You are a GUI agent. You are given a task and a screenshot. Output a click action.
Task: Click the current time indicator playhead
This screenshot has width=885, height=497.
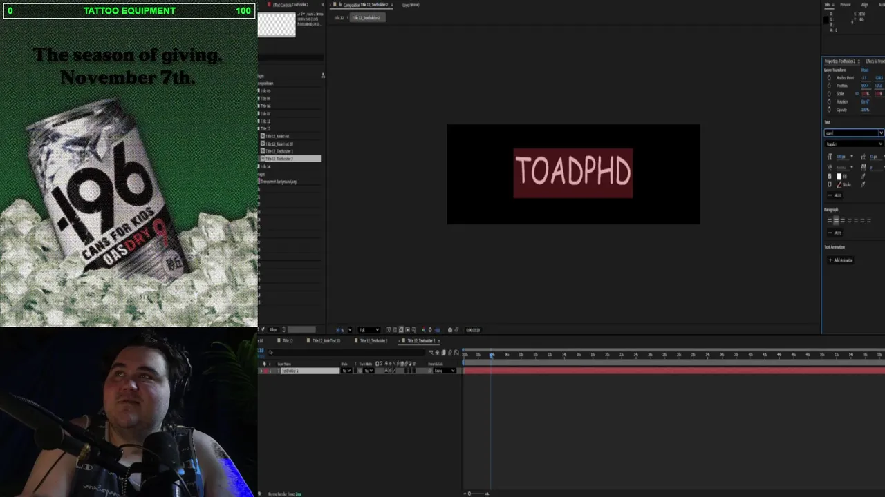point(492,355)
